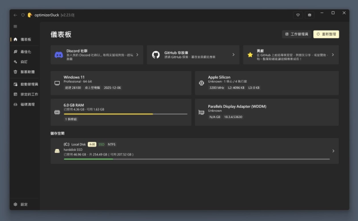This screenshot has width=358, height=221.
Task: Click the C: disk usage progress bar
Action: (x=197, y=159)
